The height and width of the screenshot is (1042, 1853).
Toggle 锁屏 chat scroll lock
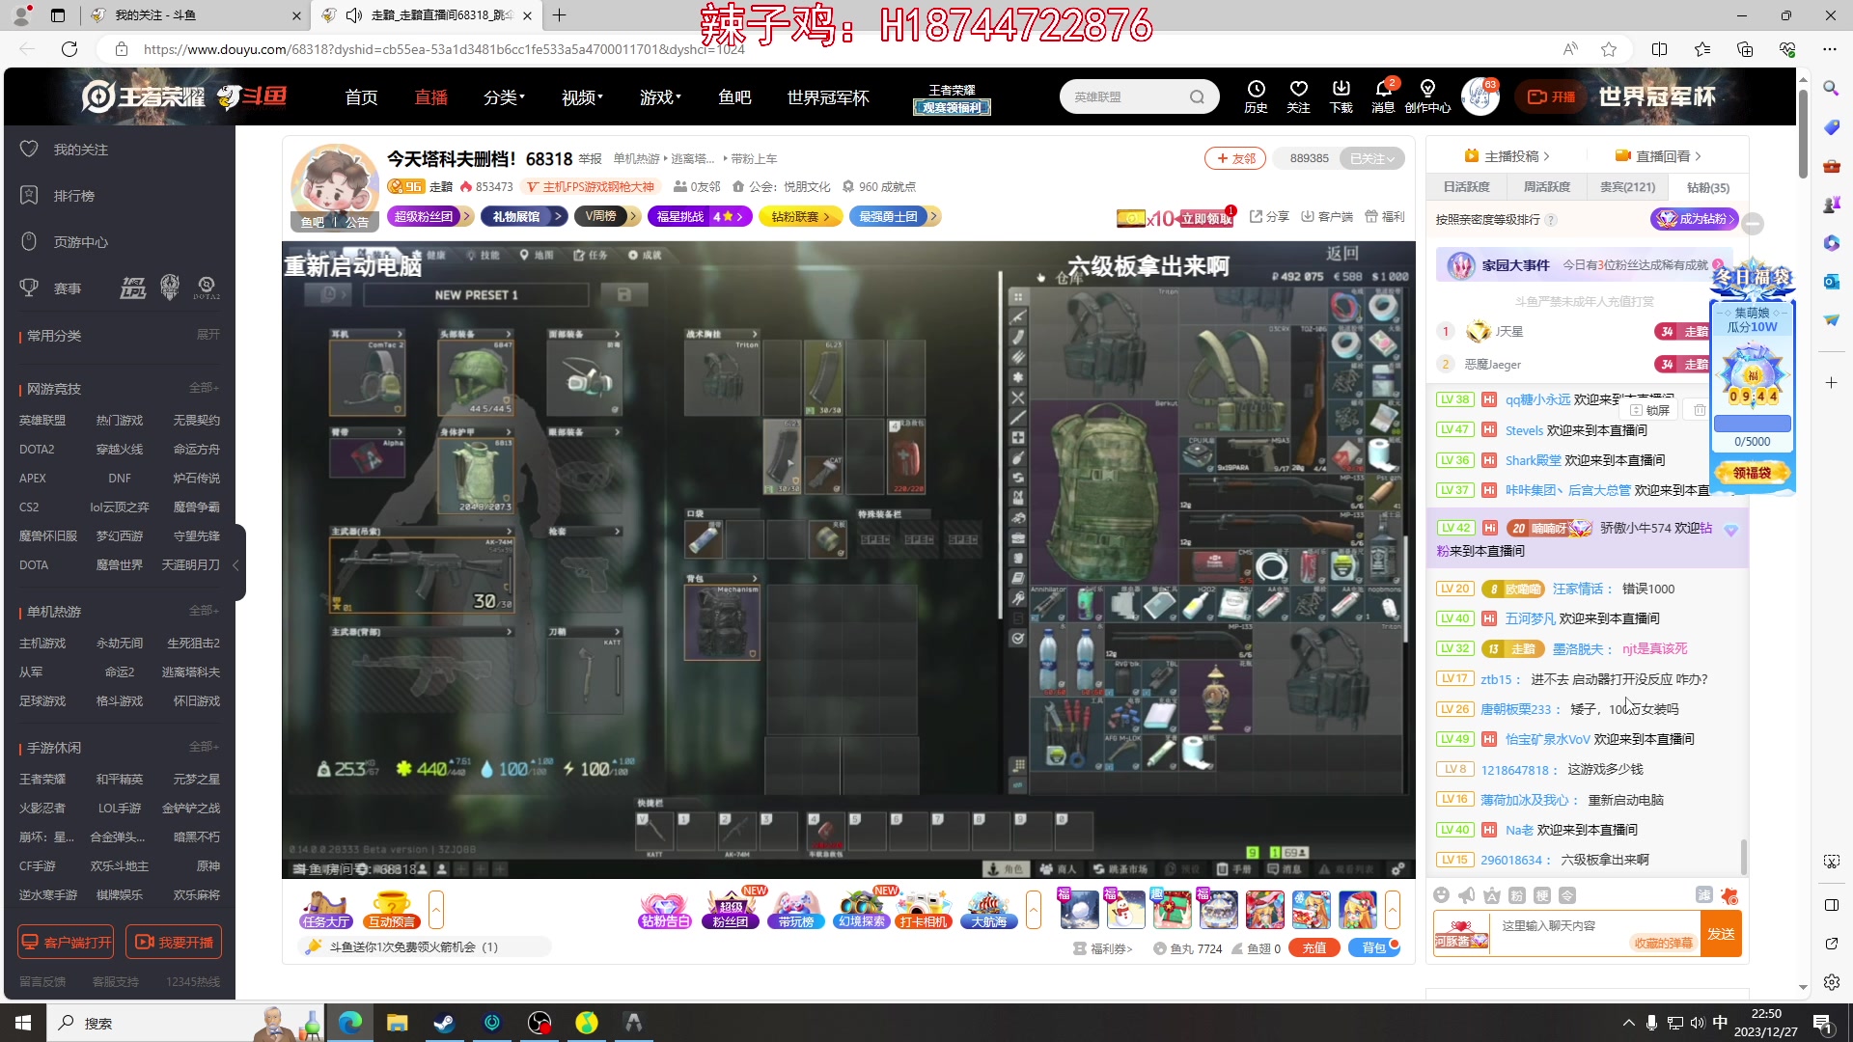[x=1650, y=410]
